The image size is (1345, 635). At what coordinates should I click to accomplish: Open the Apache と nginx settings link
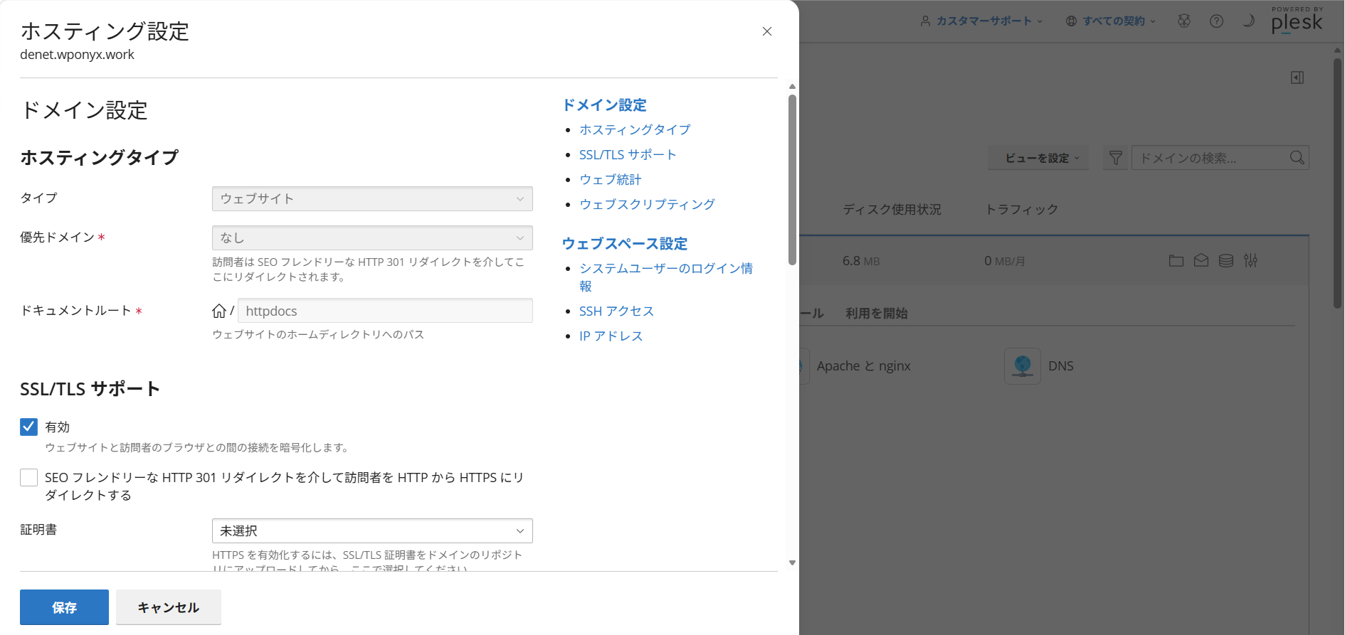tap(863, 366)
